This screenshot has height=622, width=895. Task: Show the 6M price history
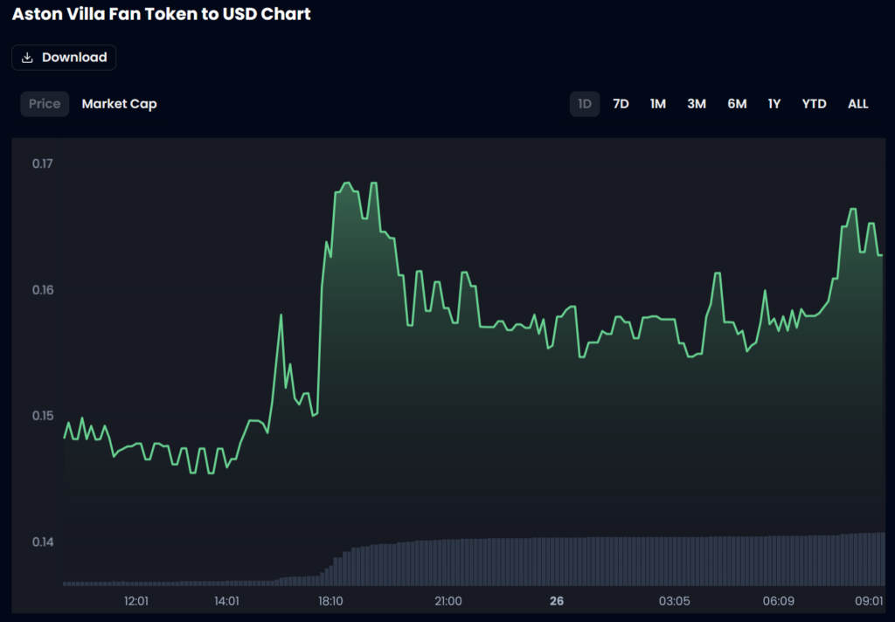tap(737, 104)
